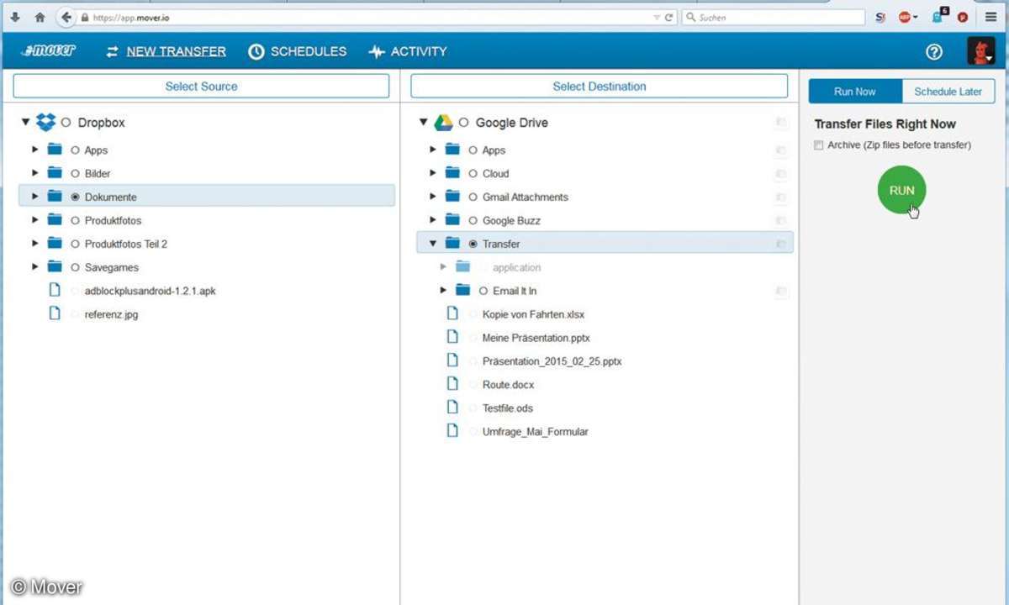The width and height of the screenshot is (1009, 605).
Task: Click the Savegames folder icon
Action: coord(55,267)
